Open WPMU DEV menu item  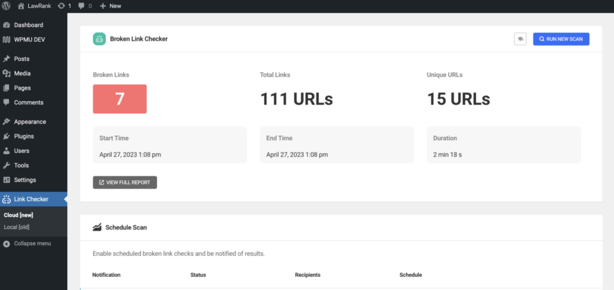click(x=29, y=40)
